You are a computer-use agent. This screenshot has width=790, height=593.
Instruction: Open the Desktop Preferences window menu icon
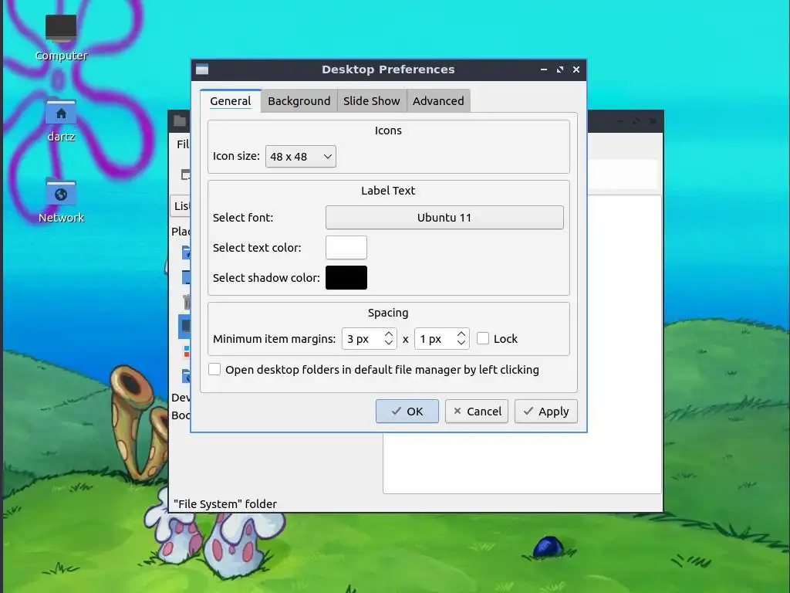pos(202,69)
